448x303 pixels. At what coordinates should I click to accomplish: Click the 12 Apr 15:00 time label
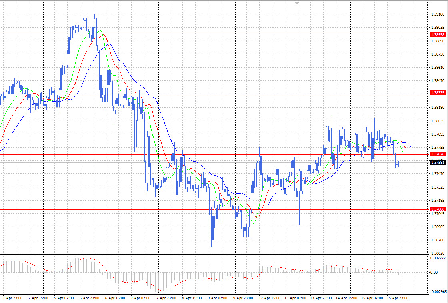(x=270, y=298)
